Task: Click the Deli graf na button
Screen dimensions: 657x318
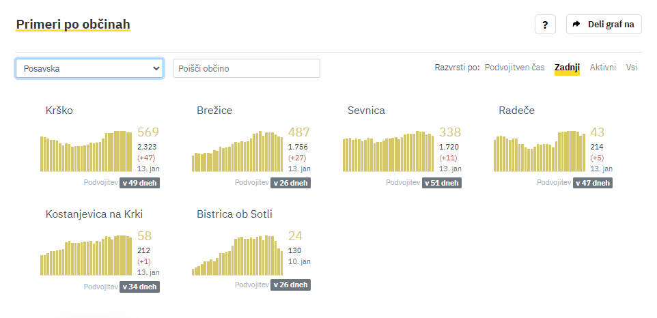Action: tap(604, 25)
